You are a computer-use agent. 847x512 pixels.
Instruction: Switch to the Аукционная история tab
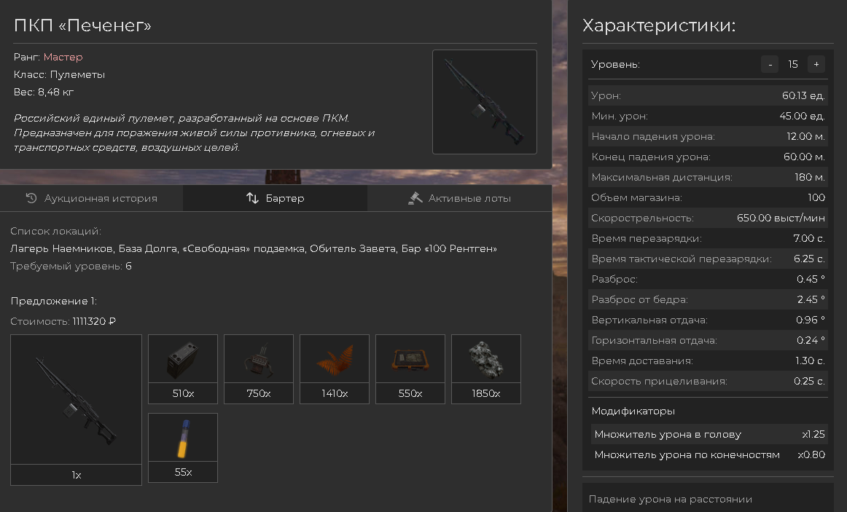(x=91, y=198)
